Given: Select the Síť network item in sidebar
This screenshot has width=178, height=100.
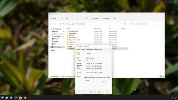Looking at the screenshot, I should coord(54,50).
